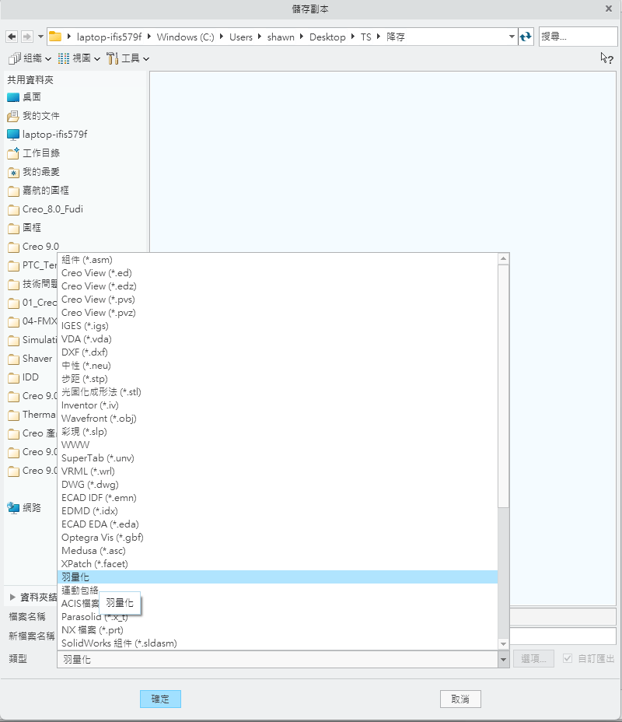Click the 確定 confirm button
Screen dimensions: 622x722
click(160, 699)
